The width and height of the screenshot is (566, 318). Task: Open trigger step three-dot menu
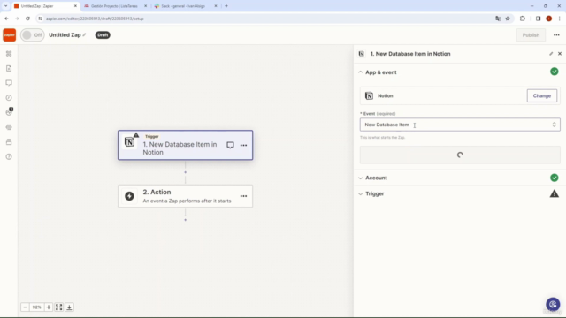point(244,145)
